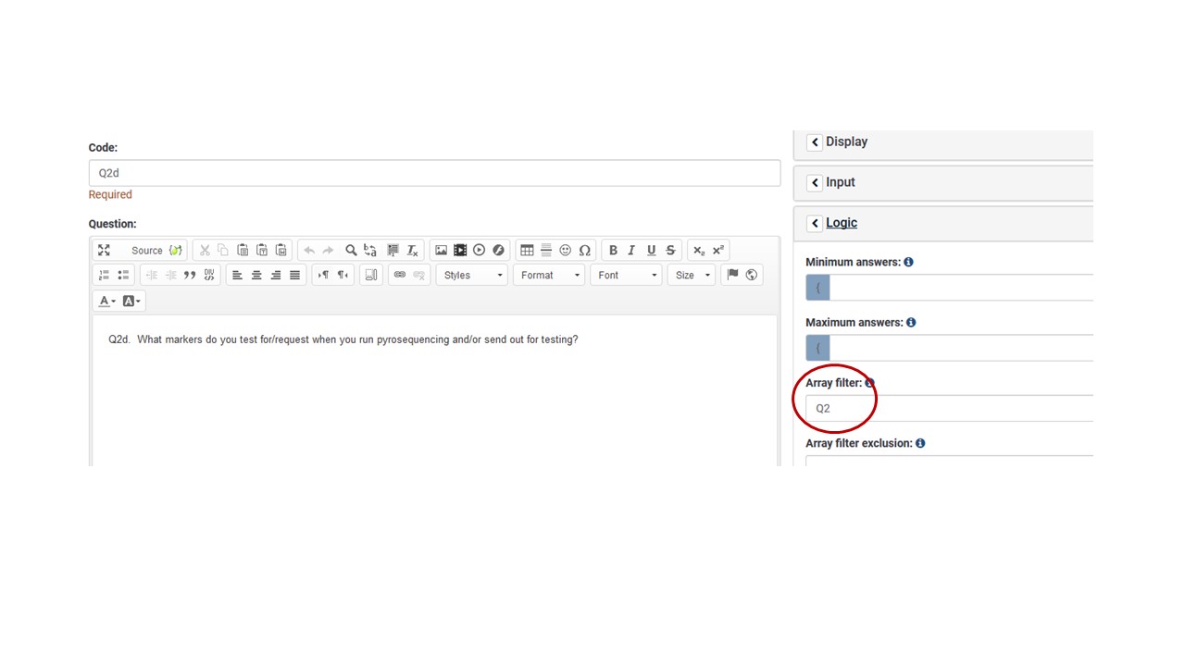This screenshot has height=666, width=1185.
Task: Remove formatting from text
Action: 413,251
